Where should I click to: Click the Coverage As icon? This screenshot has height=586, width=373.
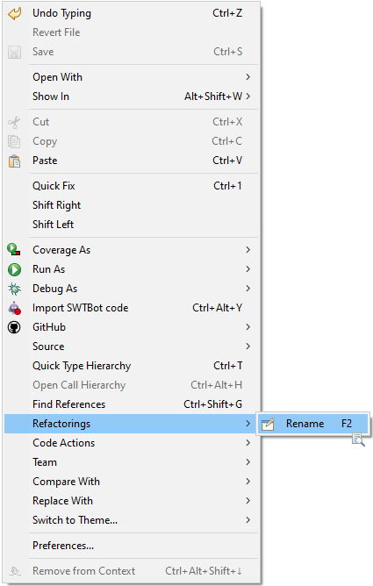(x=14, y=250)
